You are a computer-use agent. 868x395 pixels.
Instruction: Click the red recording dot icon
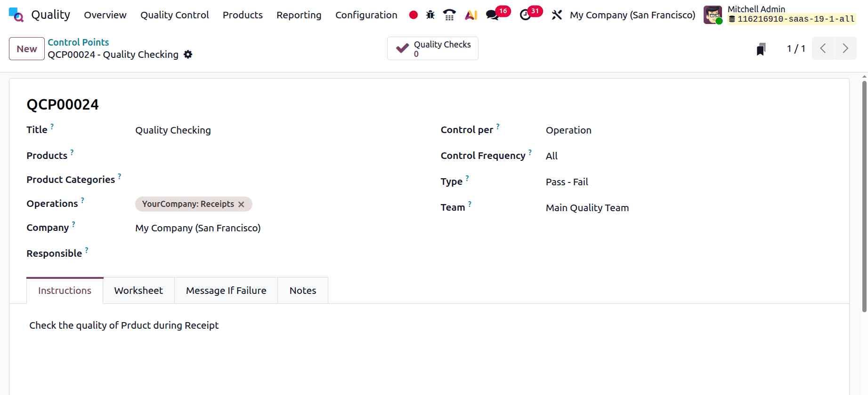(x=414, y=15)
